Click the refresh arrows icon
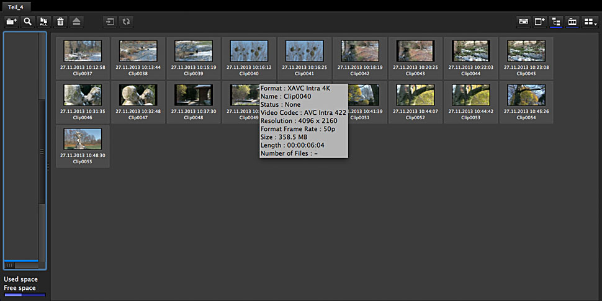602x301 pixels. pyautogui.click(x=126, y=22)
